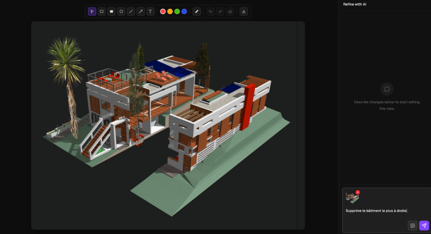Select the arrow drawing tool
The width and height of the screenshot is (431, 234).
tap(141, 11)
